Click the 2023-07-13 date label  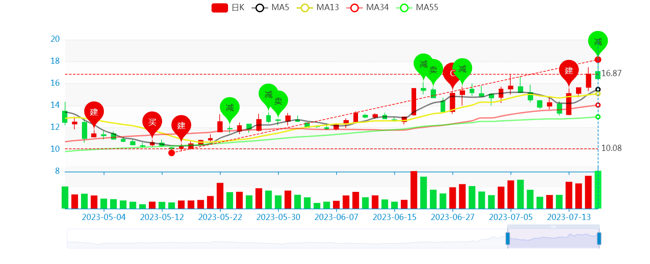(x=569, y=217)
